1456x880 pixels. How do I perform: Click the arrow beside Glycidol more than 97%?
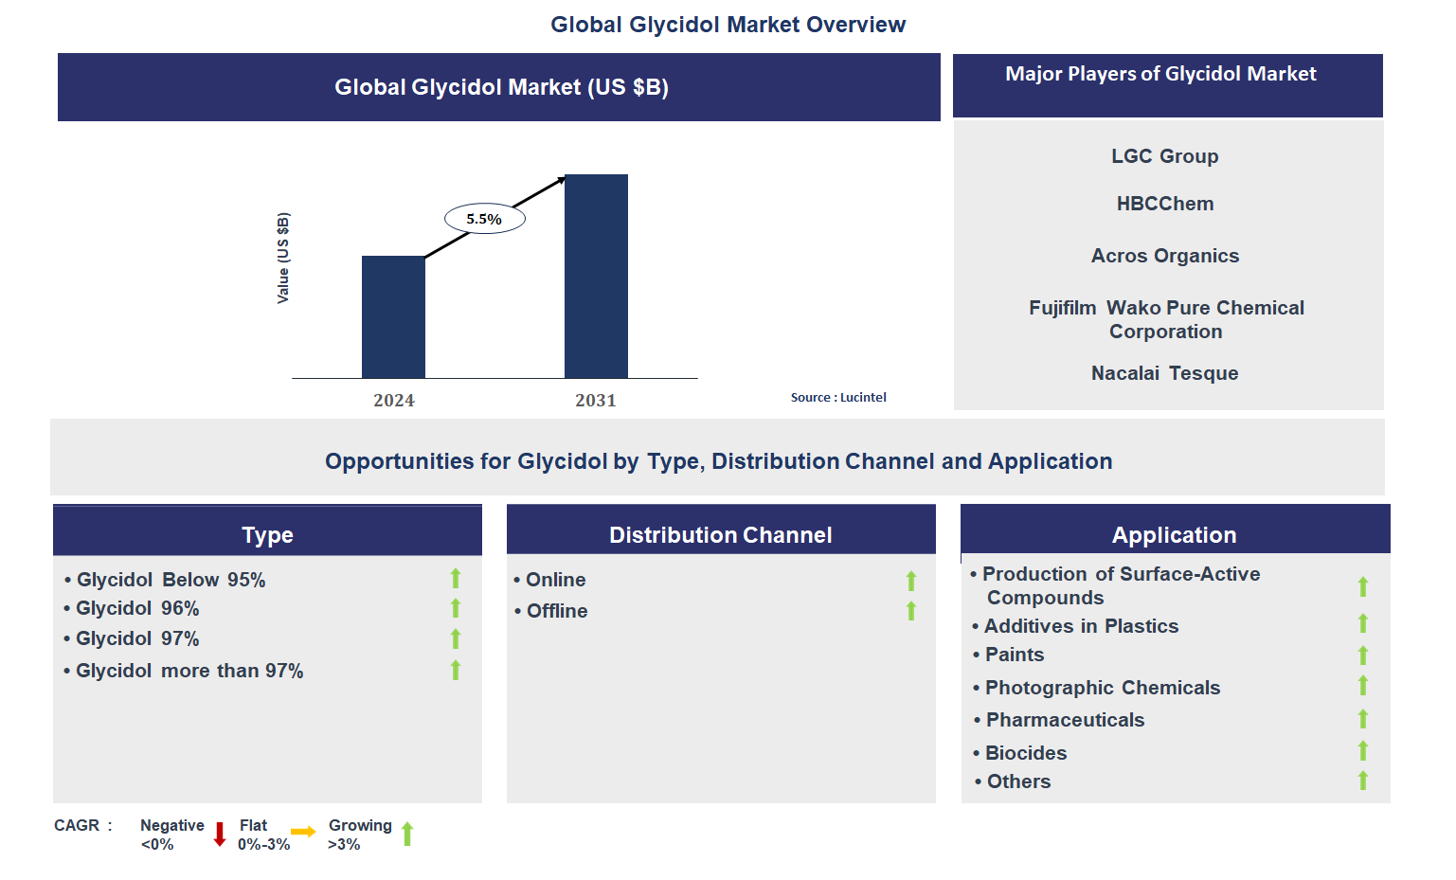(x=456, y=671)
